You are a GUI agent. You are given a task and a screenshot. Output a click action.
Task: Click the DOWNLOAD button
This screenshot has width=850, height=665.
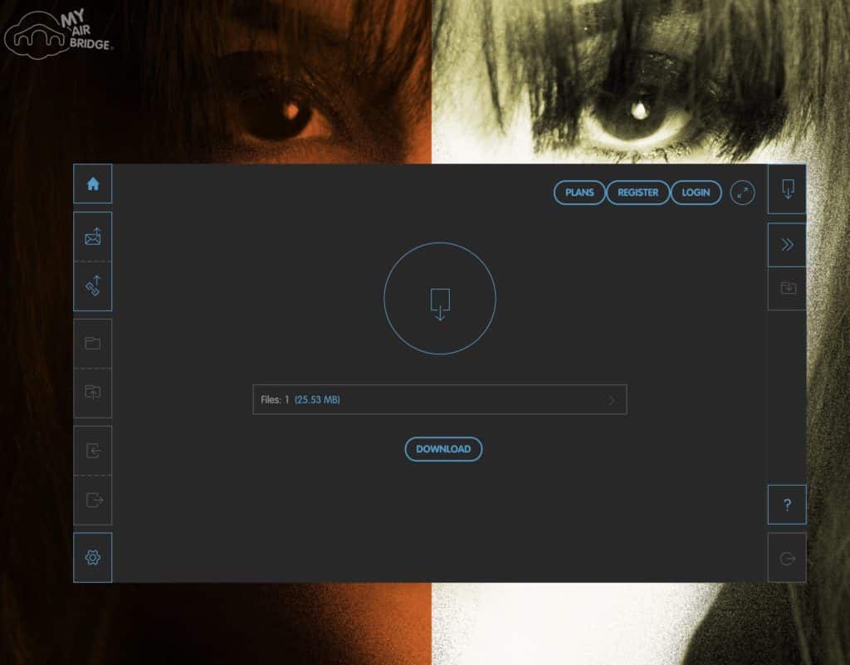pos(443,449)
